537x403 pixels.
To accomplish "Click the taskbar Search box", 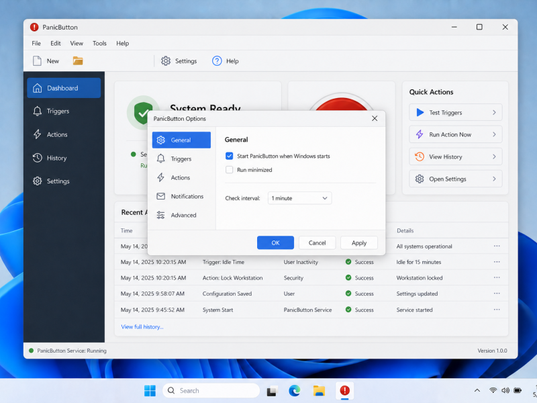I will point(211,390).
